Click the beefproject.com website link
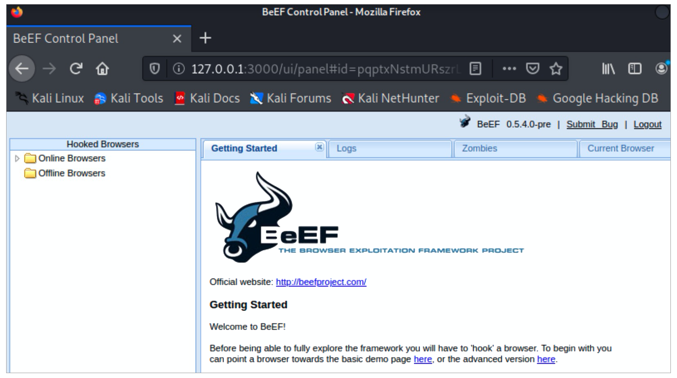 pyautogui.click(x=321, y=282)
